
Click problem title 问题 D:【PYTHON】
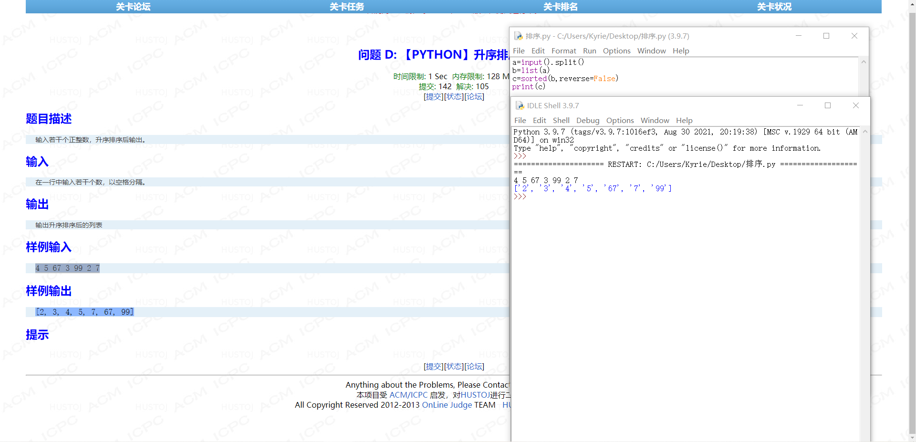pyautogui.click(x=433, y=55)
